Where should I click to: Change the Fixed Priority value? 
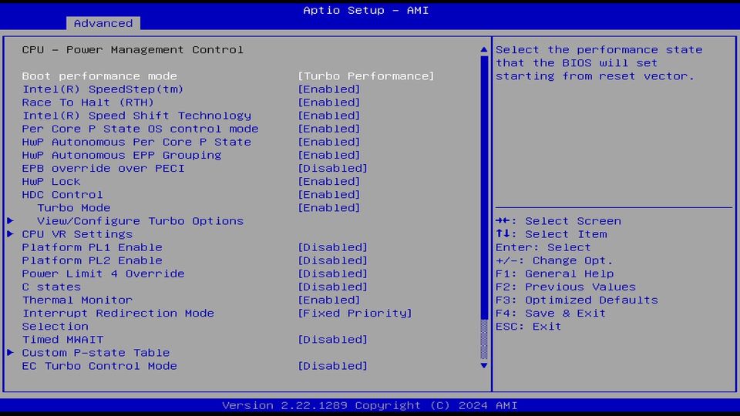click(x=355, y=314)
